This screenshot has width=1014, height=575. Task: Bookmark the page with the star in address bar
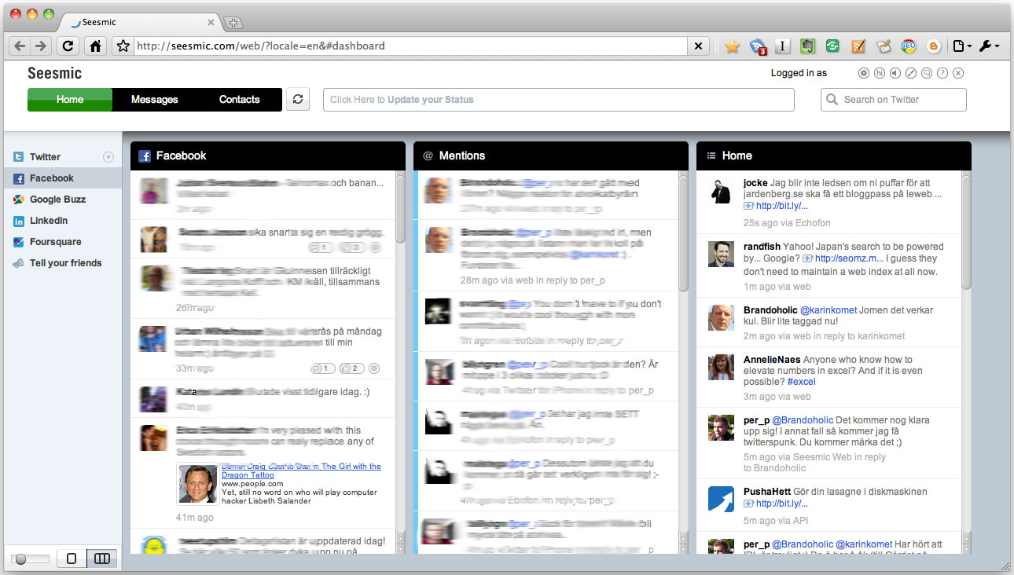coord(123,46)
